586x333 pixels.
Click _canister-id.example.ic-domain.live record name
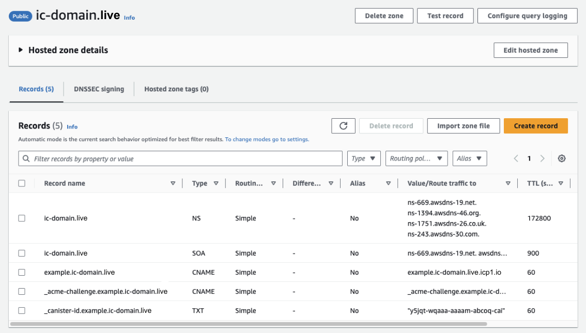[98, 311]
